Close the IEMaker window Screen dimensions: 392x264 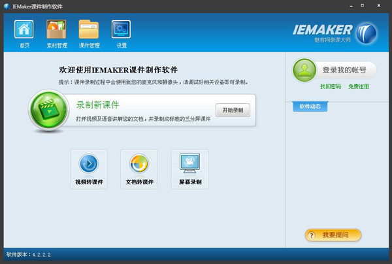tap(379, 5)
